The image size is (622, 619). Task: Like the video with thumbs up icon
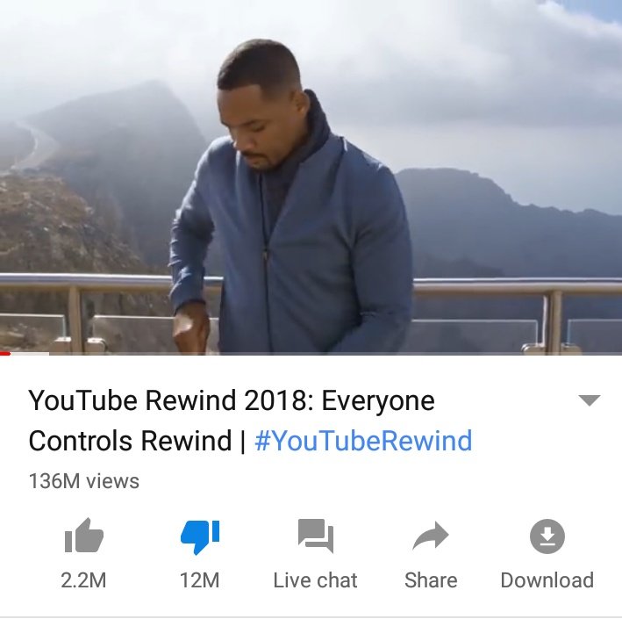[x=83, y=536]
